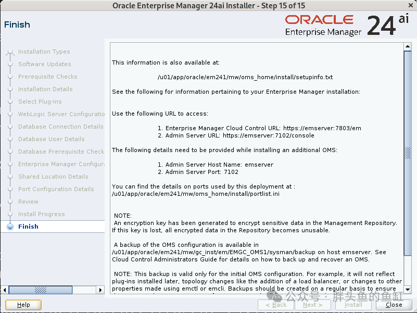Select the Database Prerequisite Checks step
This screenshot has height=313, width=417.
[x=61, y=152]
